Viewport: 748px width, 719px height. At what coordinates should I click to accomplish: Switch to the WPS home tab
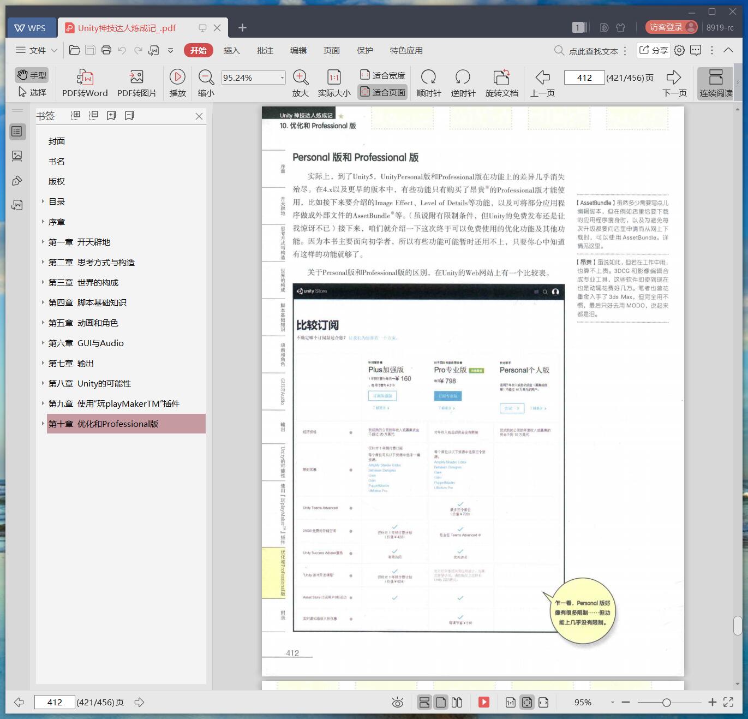pos(31,28)
